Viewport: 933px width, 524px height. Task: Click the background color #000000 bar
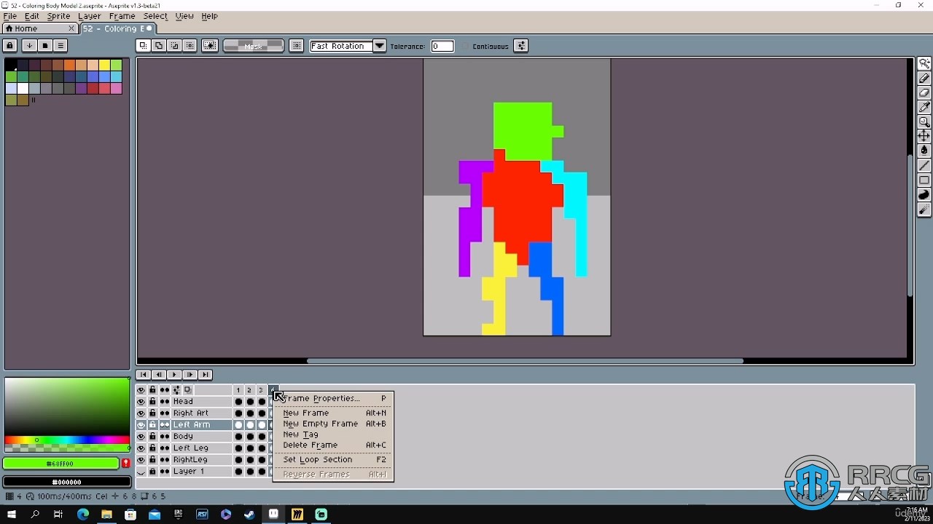point(67,482)
